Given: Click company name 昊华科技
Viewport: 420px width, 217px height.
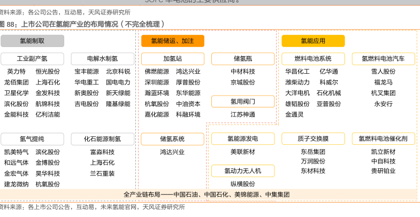Looking at the screenshot, I should 48,173.
